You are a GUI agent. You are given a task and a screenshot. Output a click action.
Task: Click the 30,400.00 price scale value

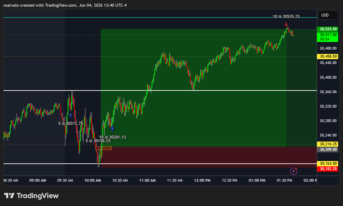(328, 77)
